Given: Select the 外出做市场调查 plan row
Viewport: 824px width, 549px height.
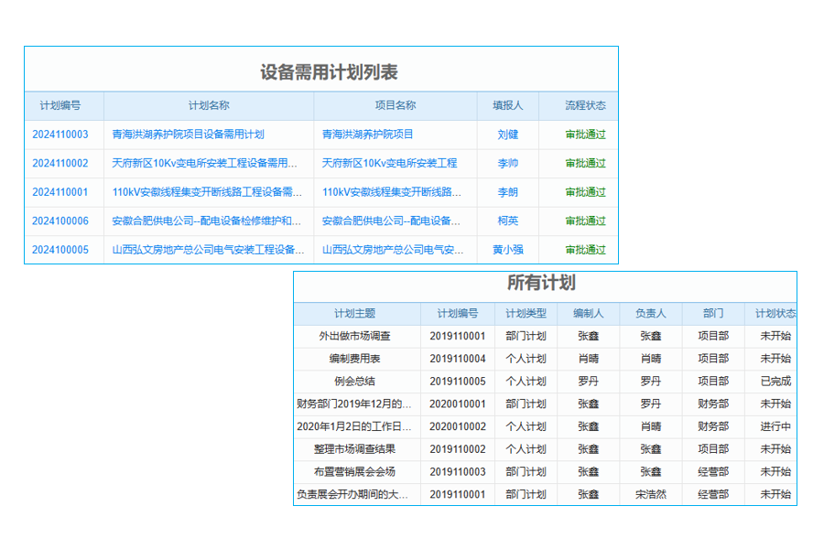Looking at the screenshot, I should (x=356, y=335).
